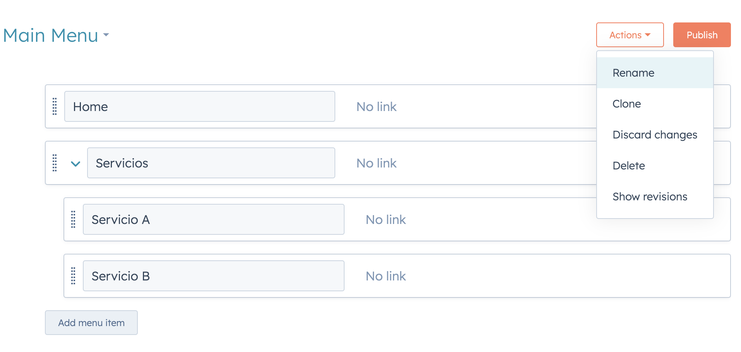Click the Servicio B name field

[x=213, y=276]
